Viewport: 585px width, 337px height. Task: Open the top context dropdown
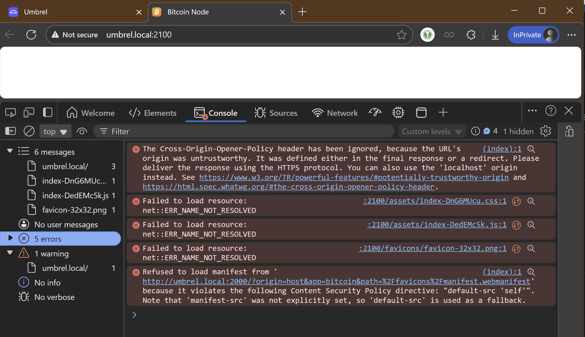point(55,131)
